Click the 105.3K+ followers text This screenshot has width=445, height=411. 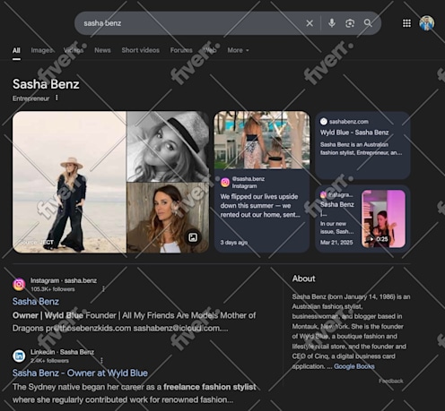53,289
